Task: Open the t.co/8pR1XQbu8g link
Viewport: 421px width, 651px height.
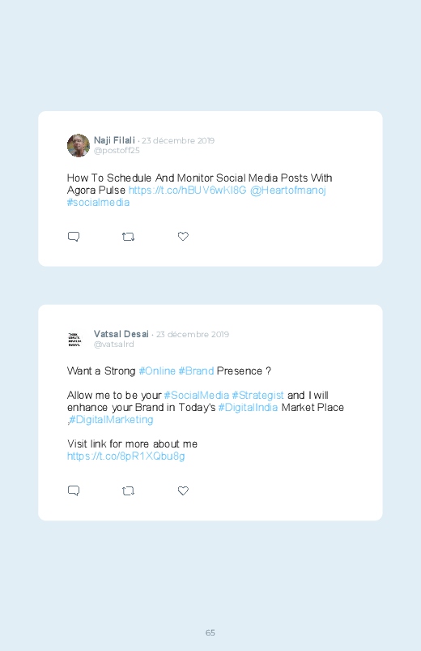Action: point(126,456)
